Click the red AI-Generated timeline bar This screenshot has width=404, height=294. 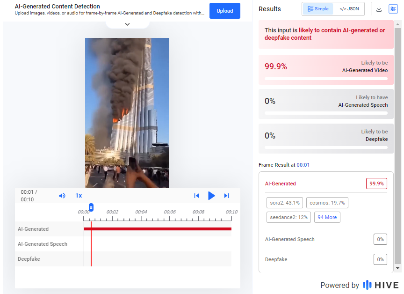159,229
